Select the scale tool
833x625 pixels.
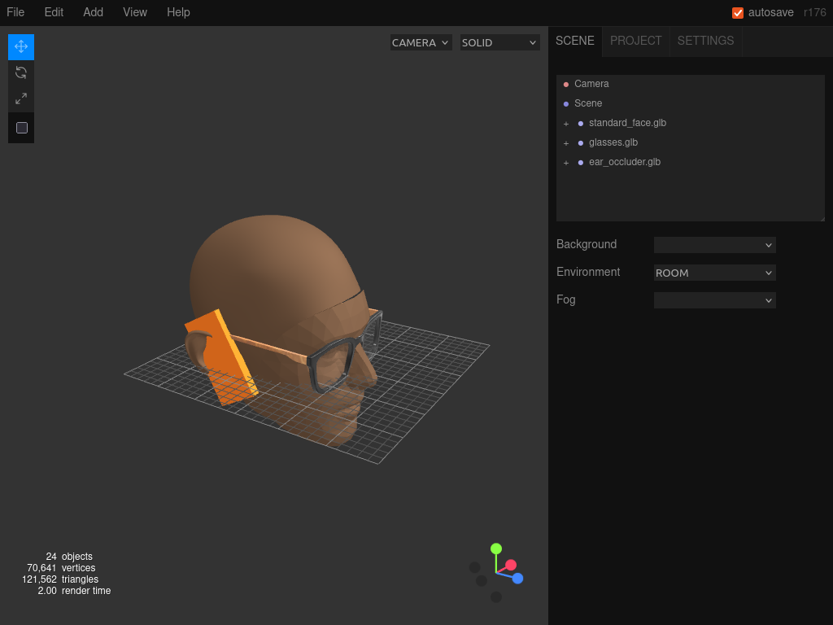[21, 98]
